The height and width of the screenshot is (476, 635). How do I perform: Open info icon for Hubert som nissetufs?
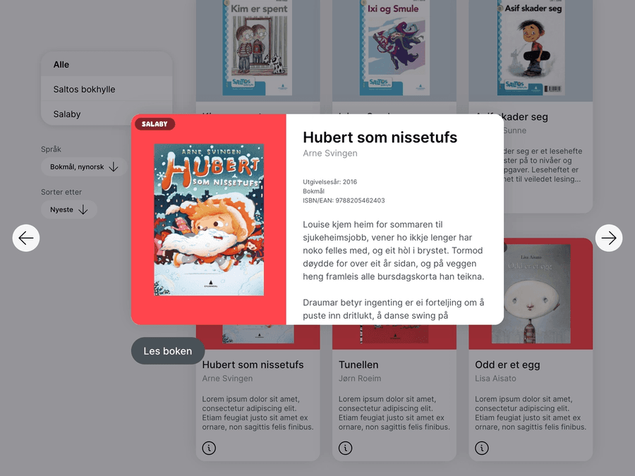point(209,448)
